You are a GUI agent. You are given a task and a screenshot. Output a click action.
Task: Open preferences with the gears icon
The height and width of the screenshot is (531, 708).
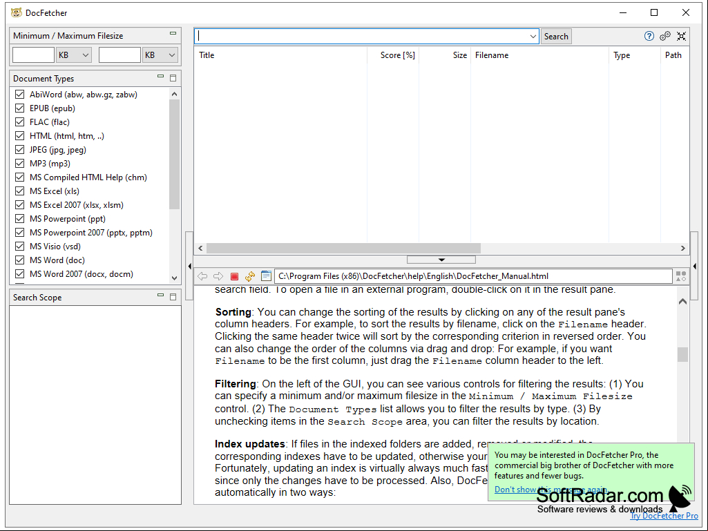tap(665, 36)
